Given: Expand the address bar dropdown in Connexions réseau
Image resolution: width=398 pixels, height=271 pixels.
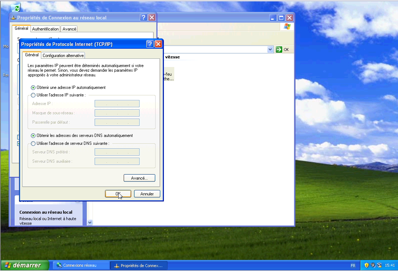Looking at the screenshot, I should click(x=270, y=49).
